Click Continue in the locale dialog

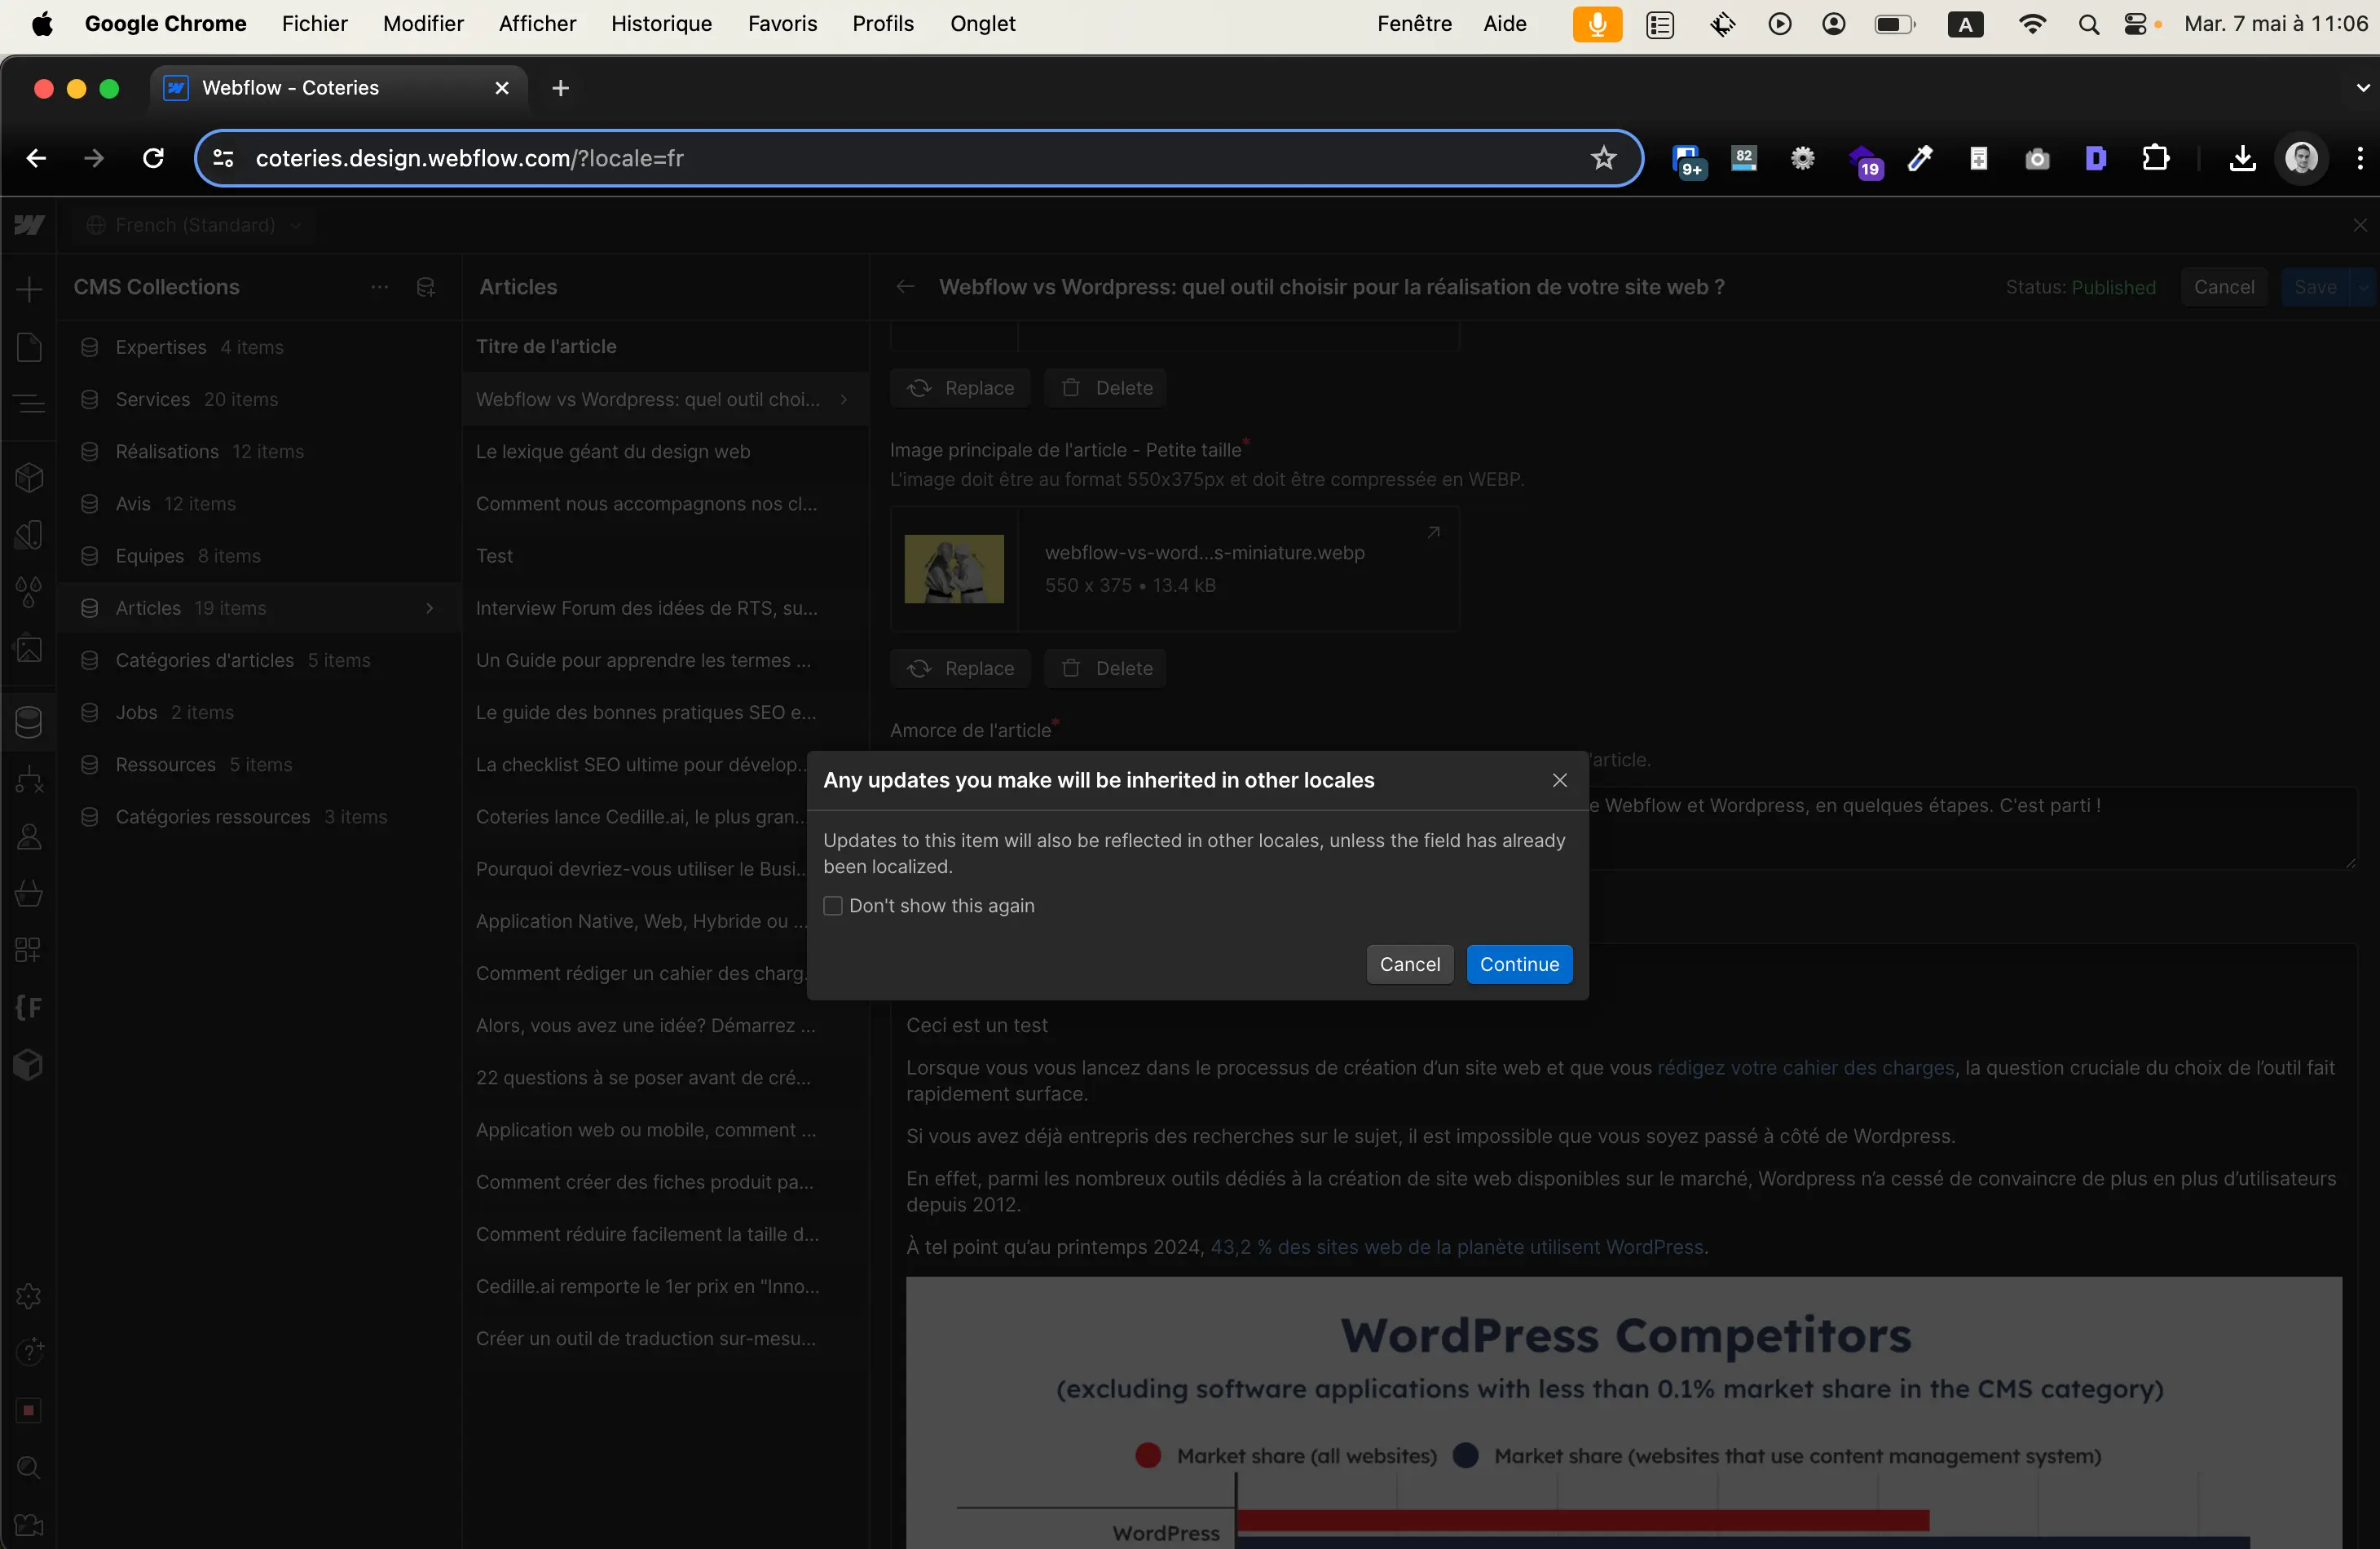pos(1519,964)
